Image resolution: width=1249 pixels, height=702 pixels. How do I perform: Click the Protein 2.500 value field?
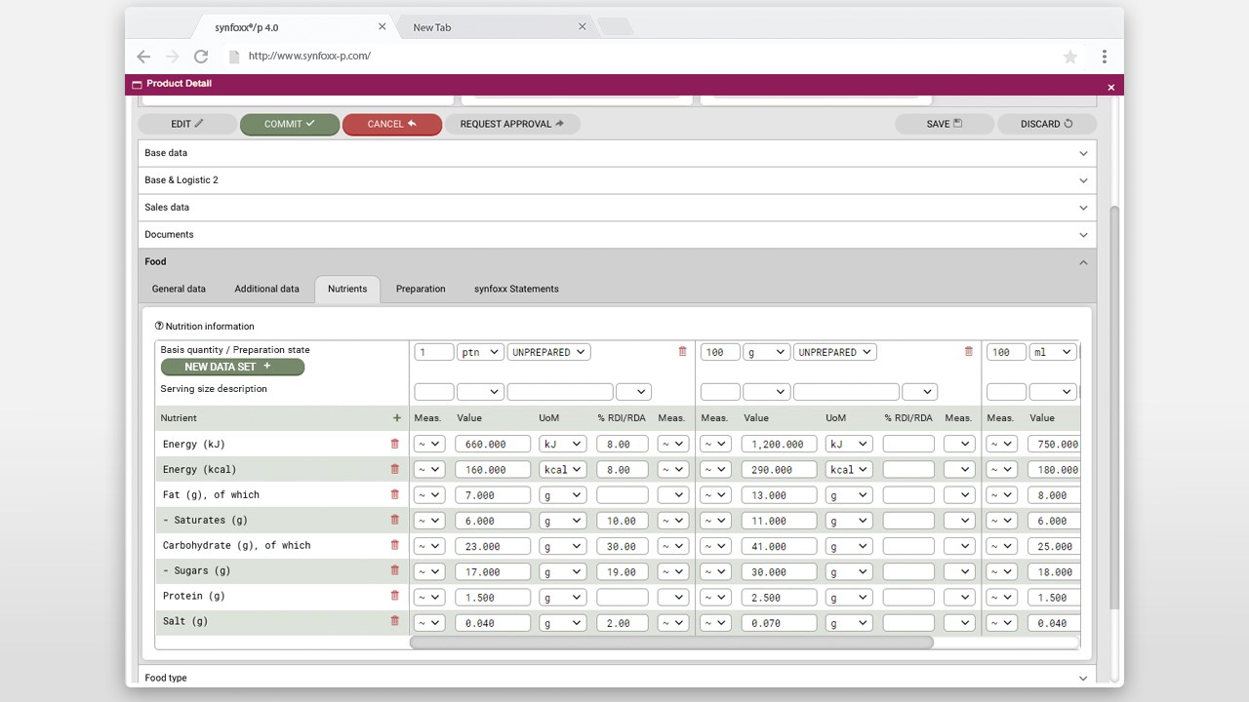(780, 596)
